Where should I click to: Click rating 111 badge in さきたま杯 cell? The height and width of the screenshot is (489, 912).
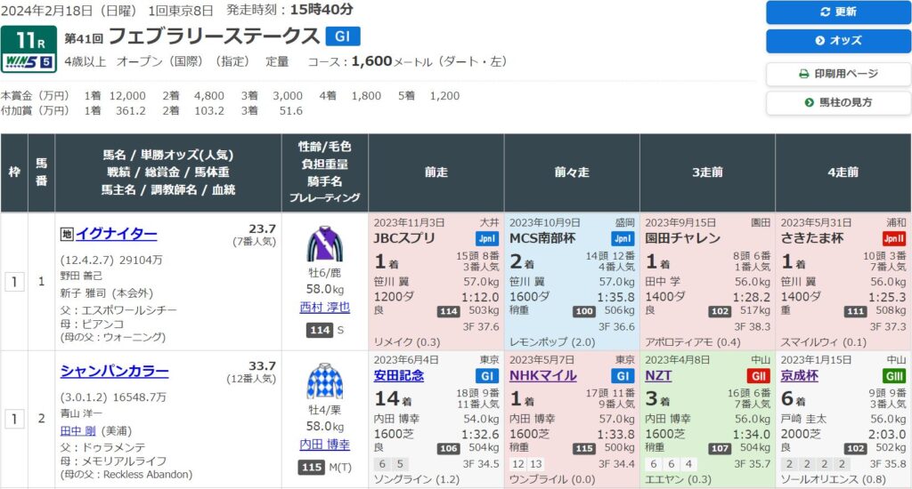(x=856, y=311)
